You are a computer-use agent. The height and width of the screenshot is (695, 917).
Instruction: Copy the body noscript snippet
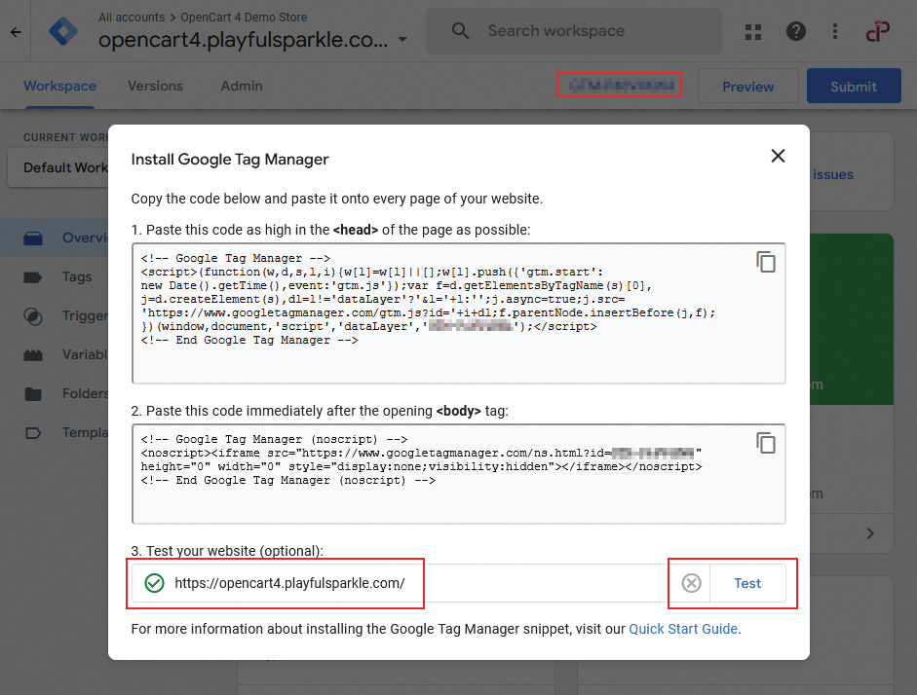click(x=766, y=443)
